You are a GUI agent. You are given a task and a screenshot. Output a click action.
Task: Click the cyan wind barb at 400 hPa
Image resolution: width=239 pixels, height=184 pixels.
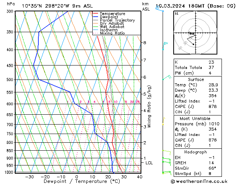click(165, 46)
